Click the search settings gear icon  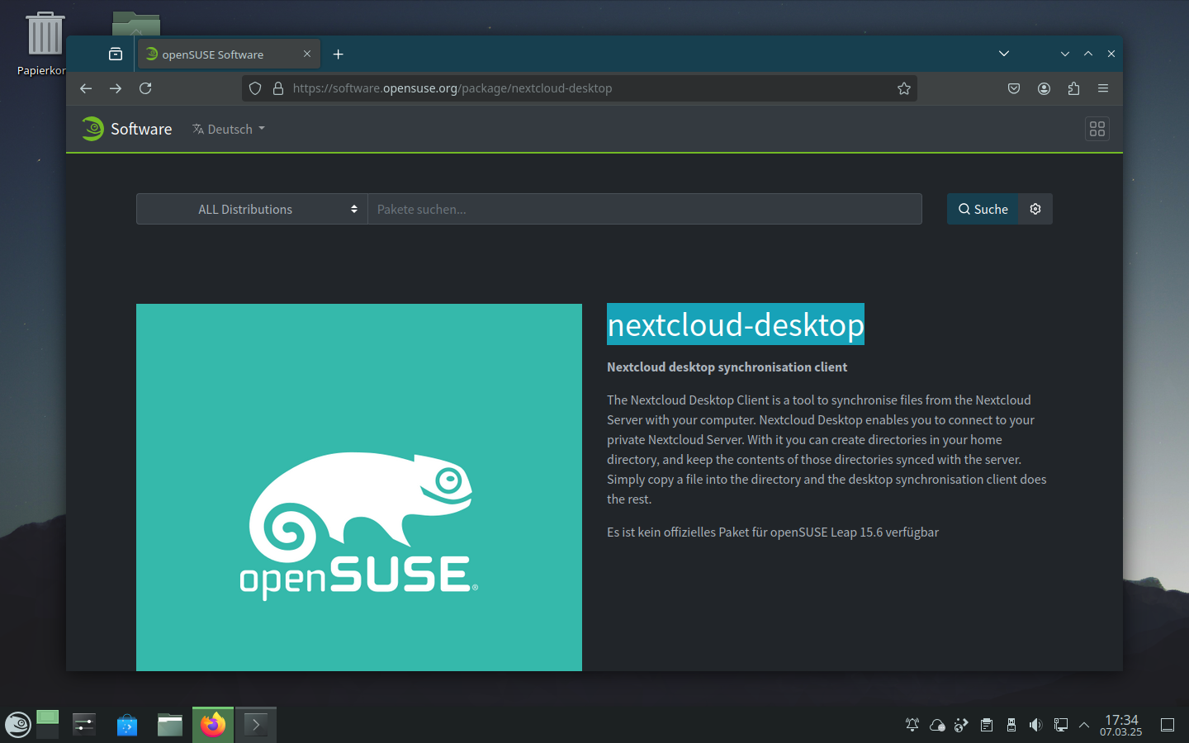(x=1035, y=209)
